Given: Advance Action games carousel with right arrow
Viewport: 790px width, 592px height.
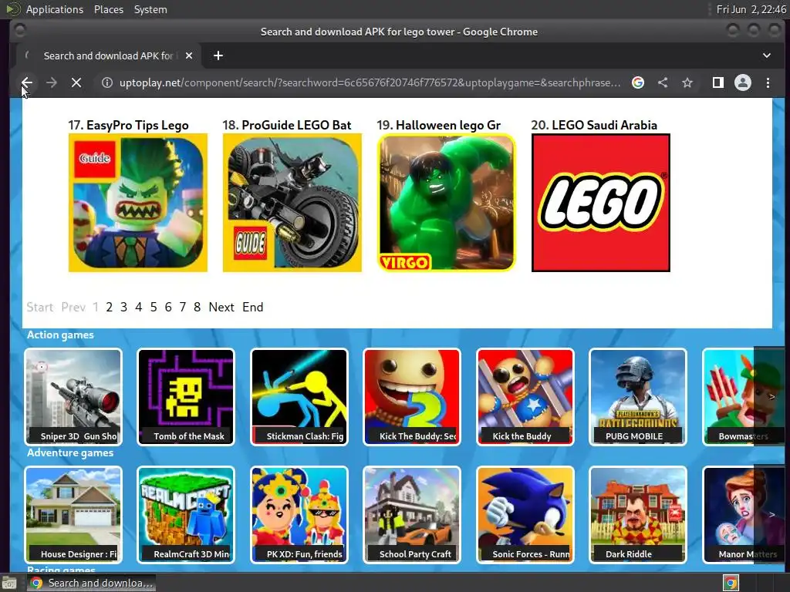Looking at the screenshot, I should [x=771, y=397].
